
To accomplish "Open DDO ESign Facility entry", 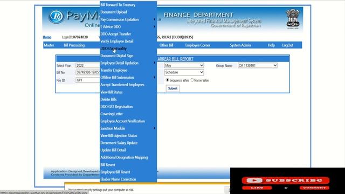I will pyautogui.click(x=113, y=48).
